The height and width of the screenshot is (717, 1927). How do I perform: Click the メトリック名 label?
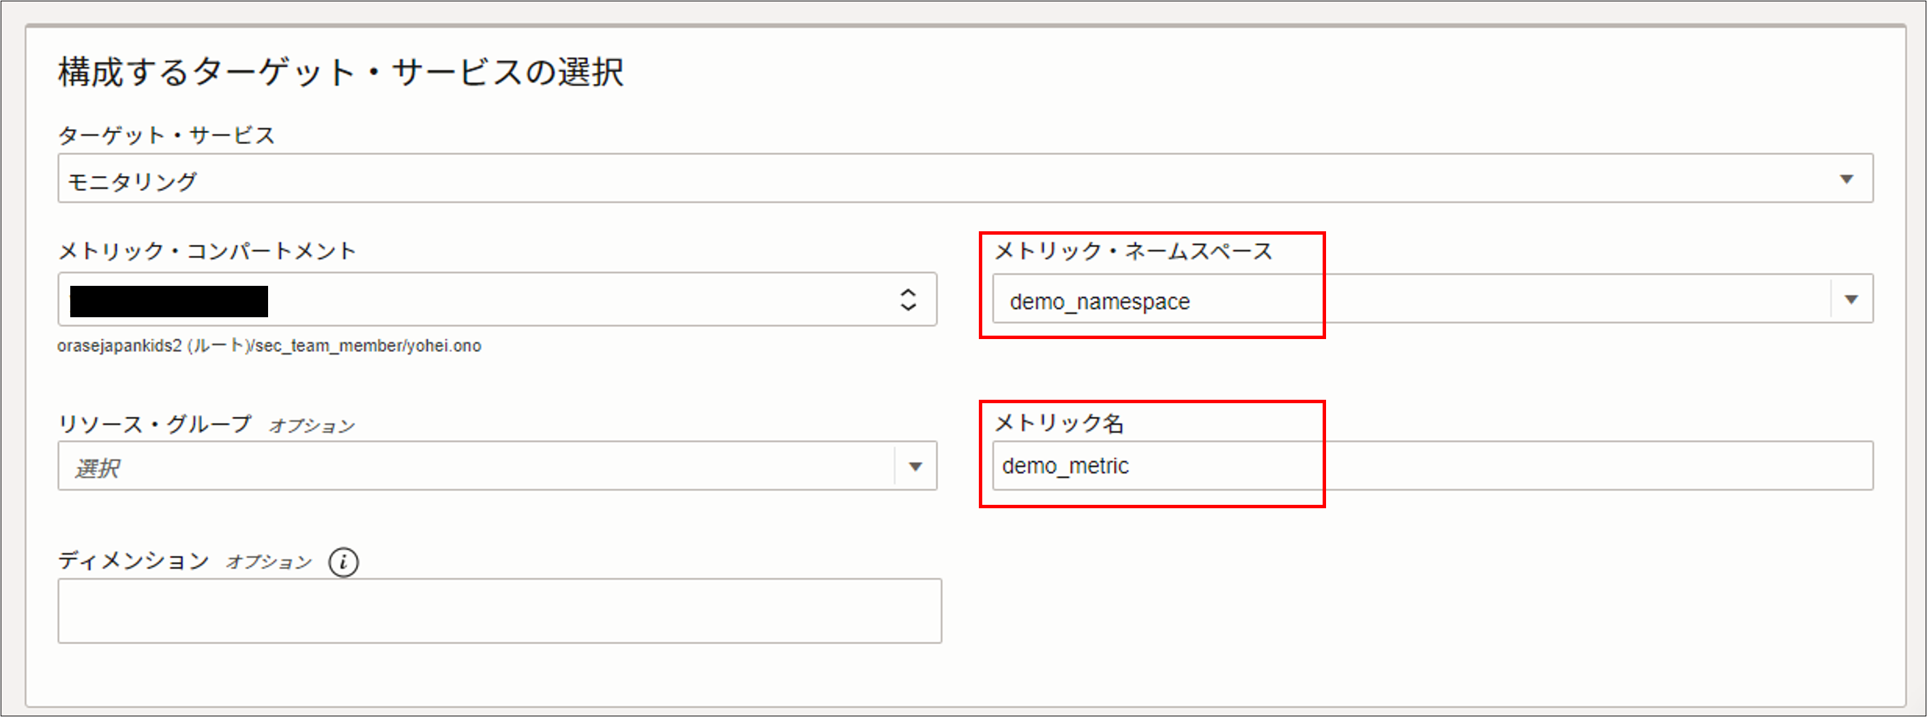[1059, 423]
